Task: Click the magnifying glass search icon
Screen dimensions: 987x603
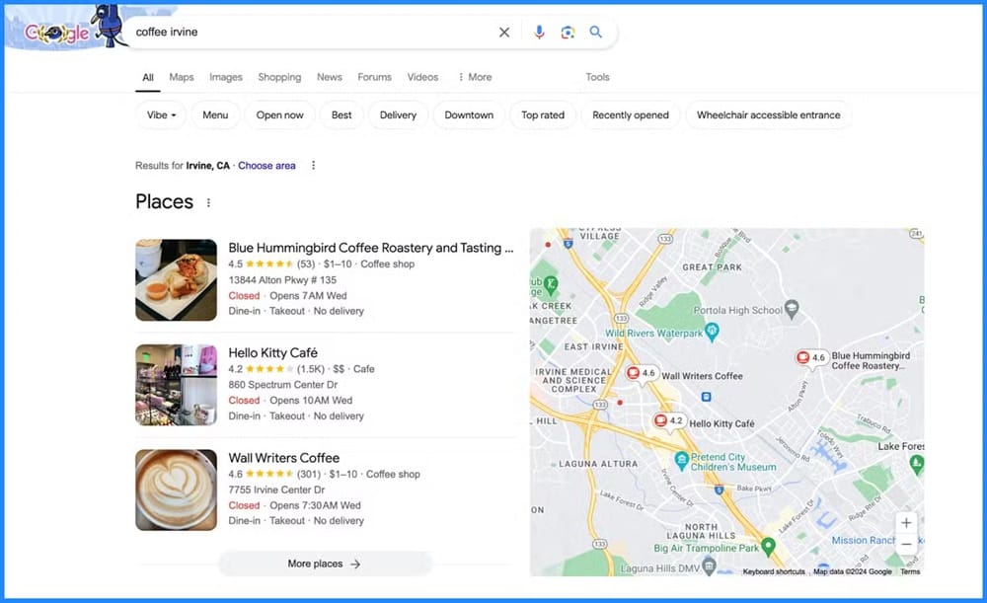Action: [595, 33]
